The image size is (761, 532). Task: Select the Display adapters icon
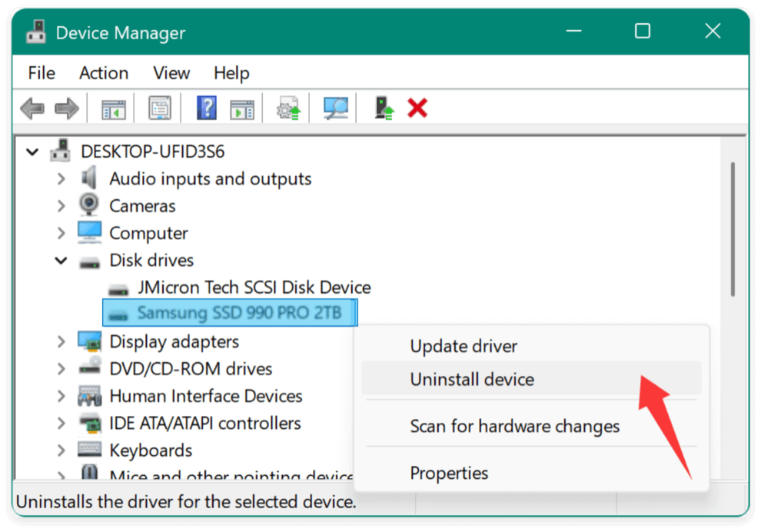(x=88, y=341)
